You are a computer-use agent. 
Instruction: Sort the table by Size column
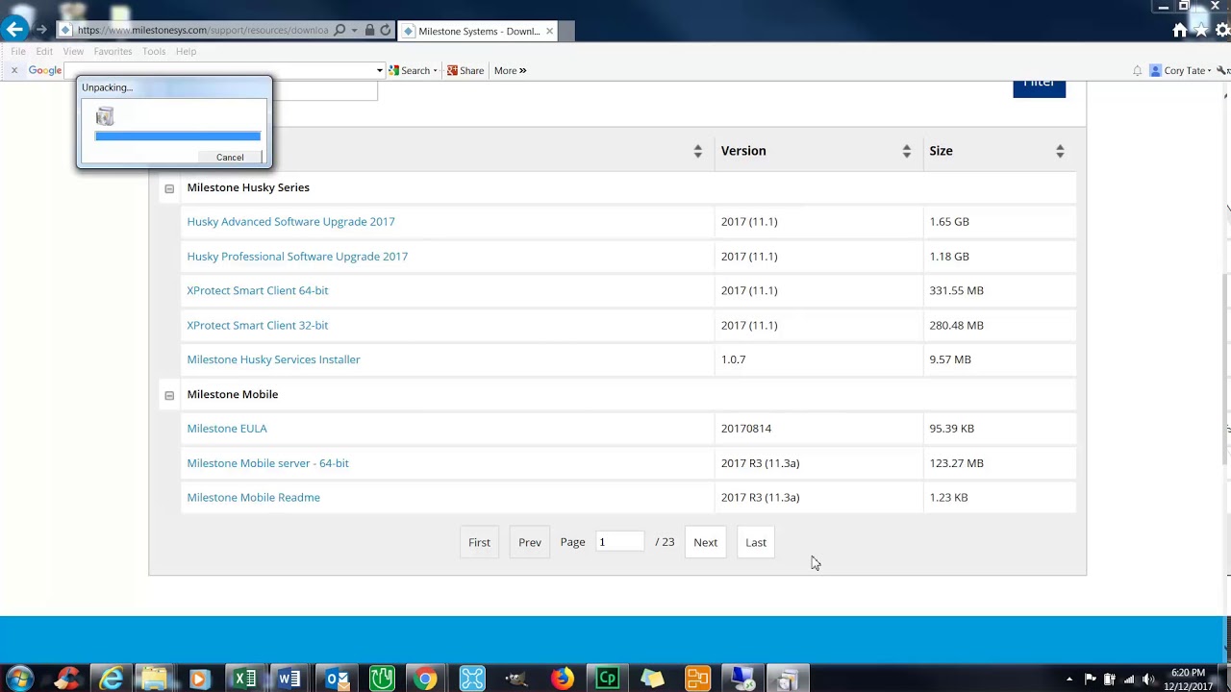[1060, 151]
